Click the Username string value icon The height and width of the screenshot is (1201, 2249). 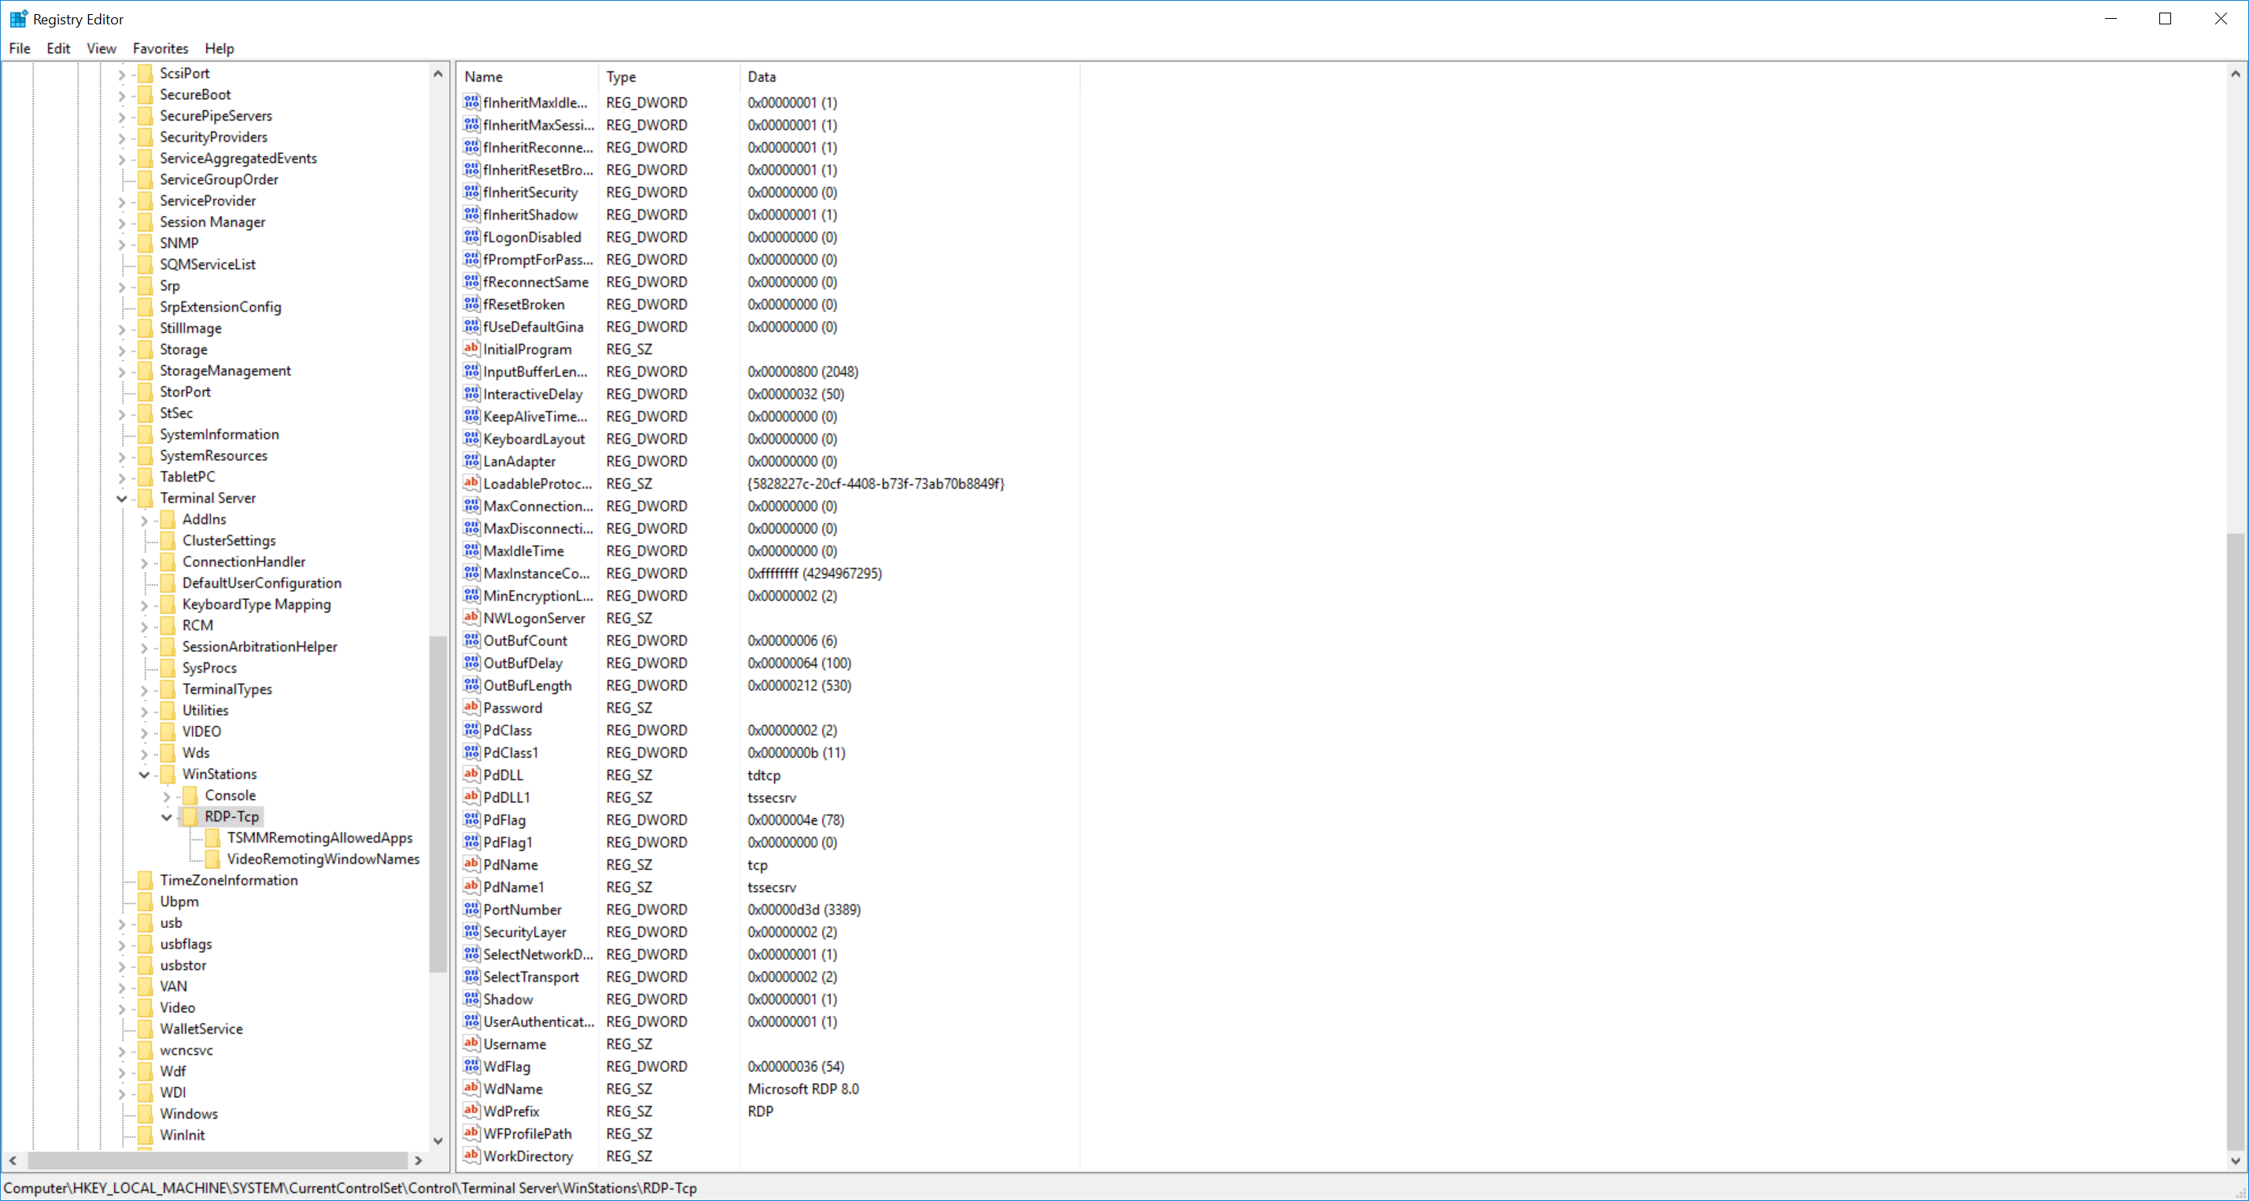tap(471, 1044)
